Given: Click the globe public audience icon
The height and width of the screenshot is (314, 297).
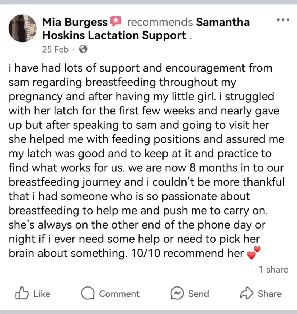Looking at the screenshot, I should click(83, 49).
